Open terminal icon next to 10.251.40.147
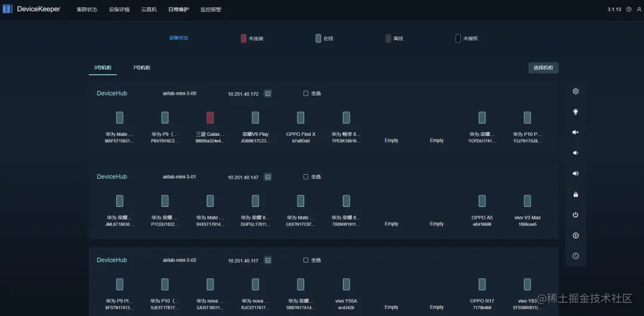644x316 pixels. (x=267, y=177)
